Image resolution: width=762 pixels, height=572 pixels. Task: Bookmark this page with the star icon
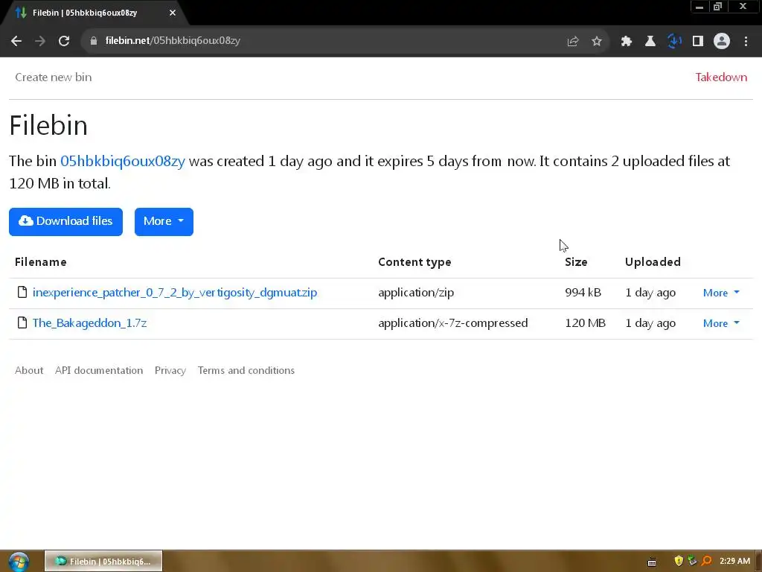tap(597, 42)
